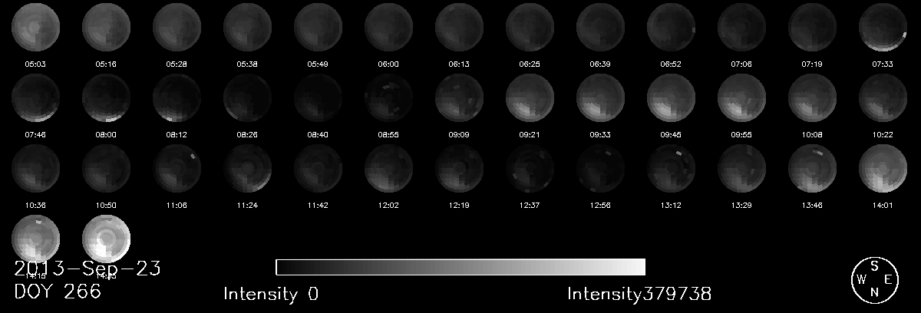Click the 14:01 timestamp text

pos(883,206)
